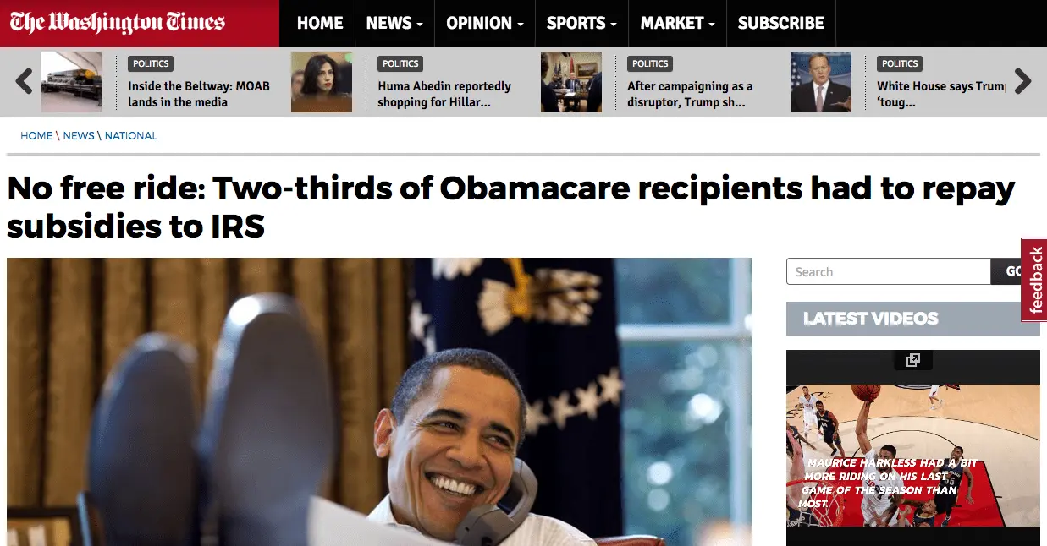Open the red feedback side tab

(x=1035, y=281)
